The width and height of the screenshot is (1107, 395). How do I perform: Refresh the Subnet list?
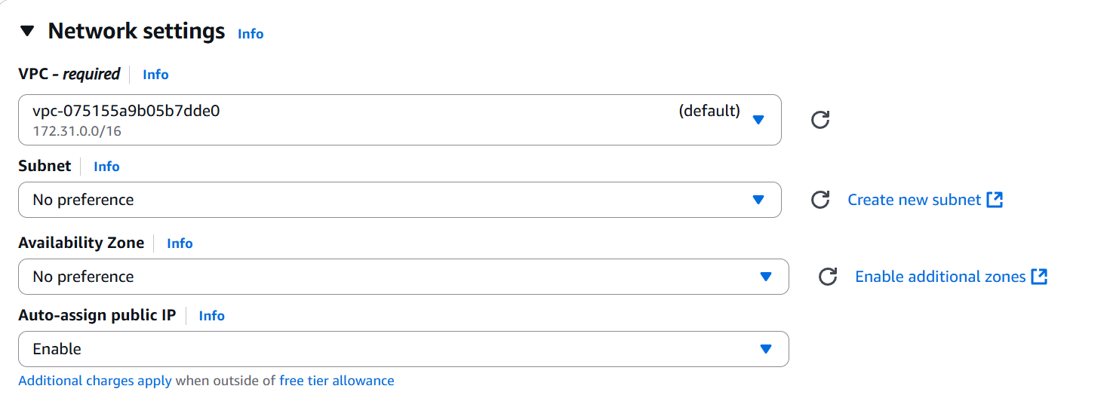point(820,200)
